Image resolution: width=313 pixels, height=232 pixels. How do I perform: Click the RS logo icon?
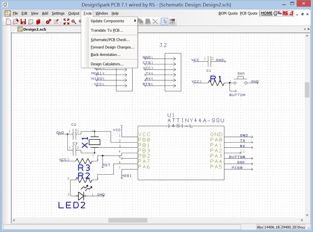pos(285,13)
